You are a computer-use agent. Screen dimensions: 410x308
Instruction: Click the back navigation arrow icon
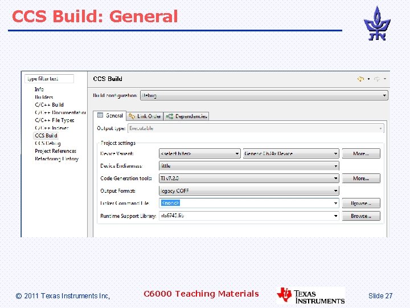[361, 79]
